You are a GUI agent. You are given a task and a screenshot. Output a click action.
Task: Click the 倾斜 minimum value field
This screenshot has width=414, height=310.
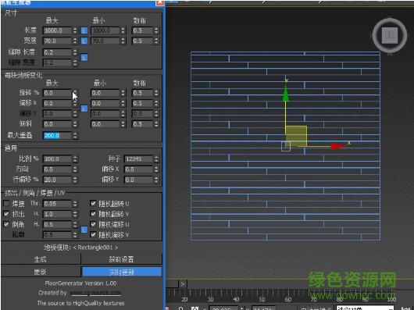[105, 124]
